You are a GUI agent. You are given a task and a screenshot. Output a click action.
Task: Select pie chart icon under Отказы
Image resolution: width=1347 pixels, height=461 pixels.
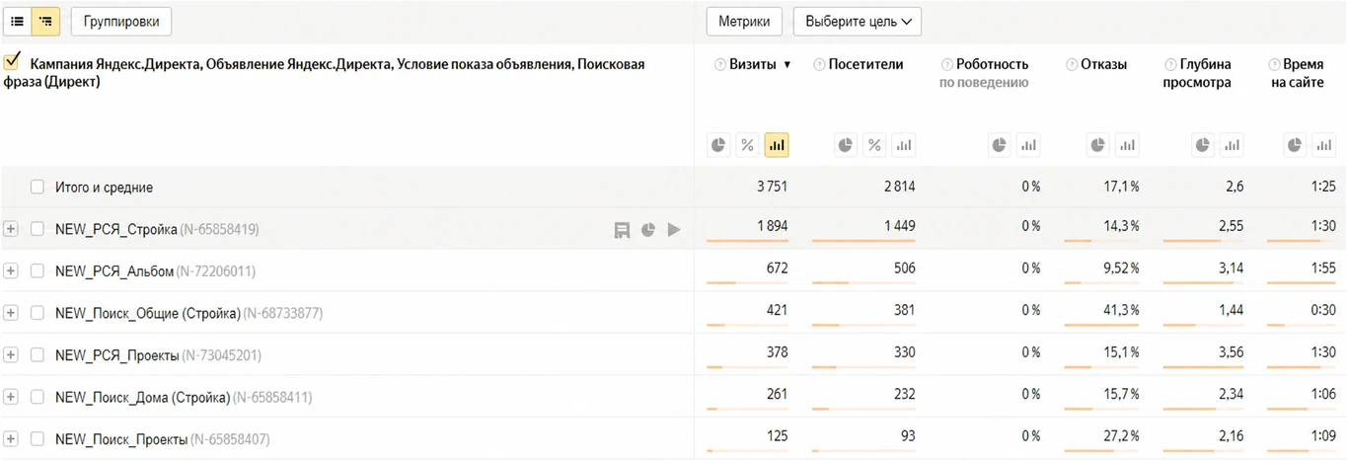click(x=1098, y=145)
